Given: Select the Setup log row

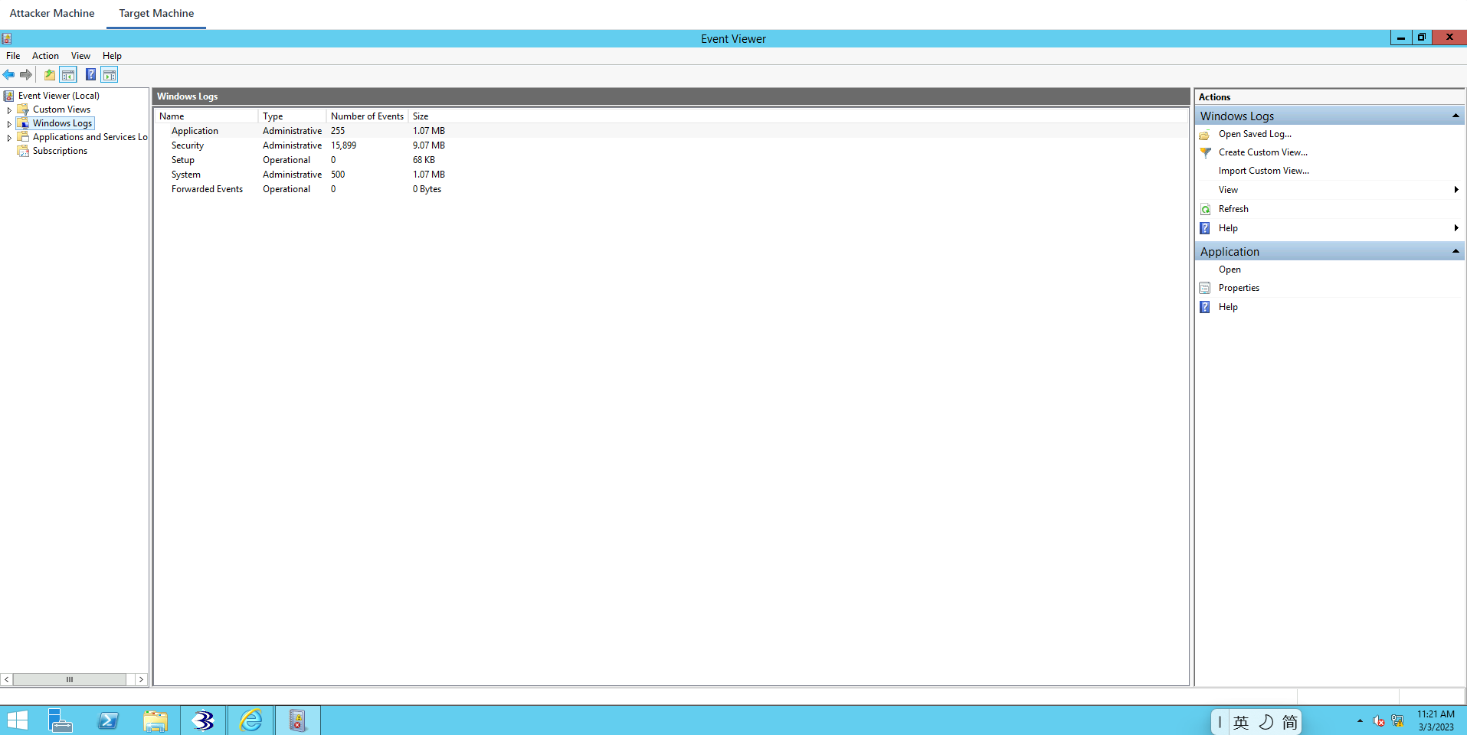Looking at the screenshot, I should 671,160.
